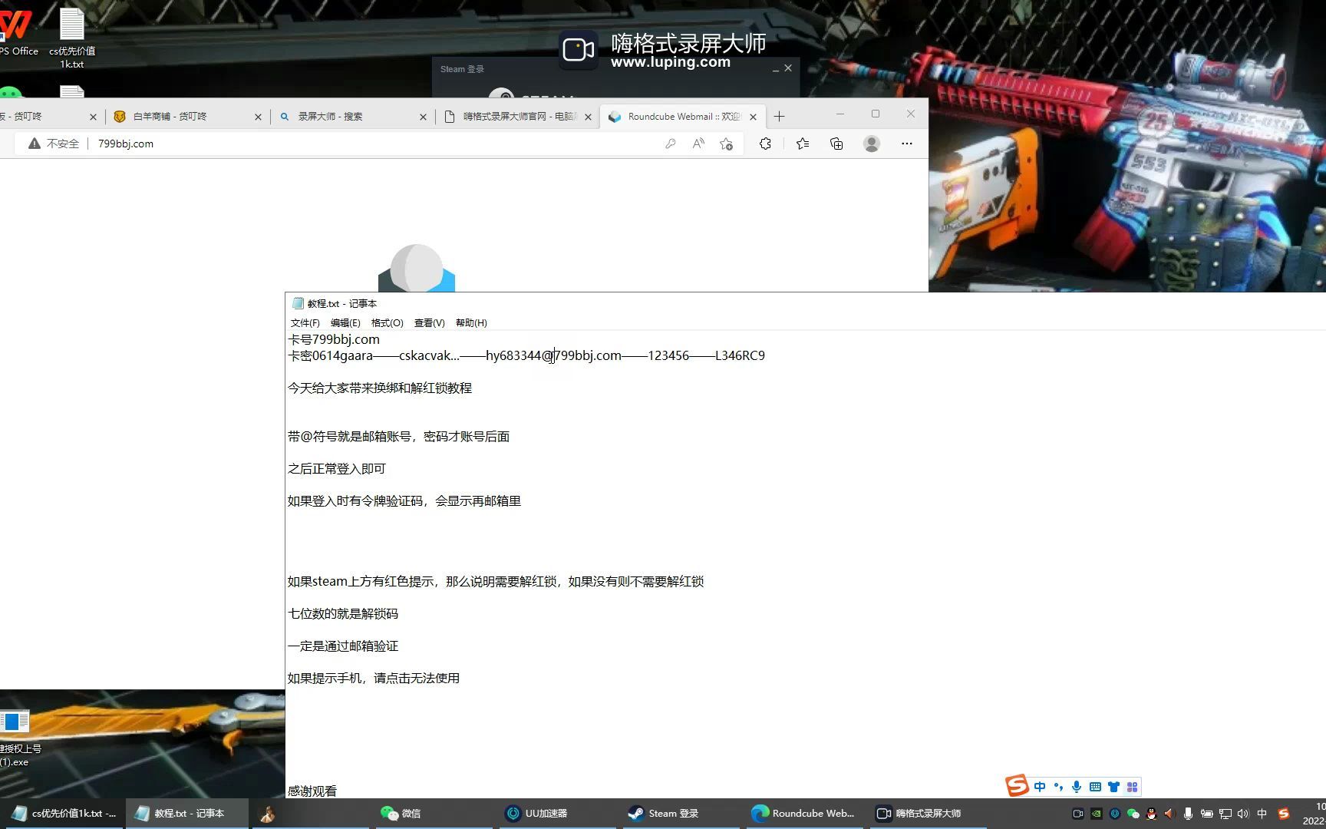Click the text 七位数的就是解锁码

pos(343,614)
